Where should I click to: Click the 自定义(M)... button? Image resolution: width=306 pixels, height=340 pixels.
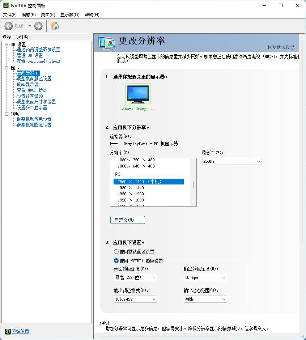coord(127,220)
